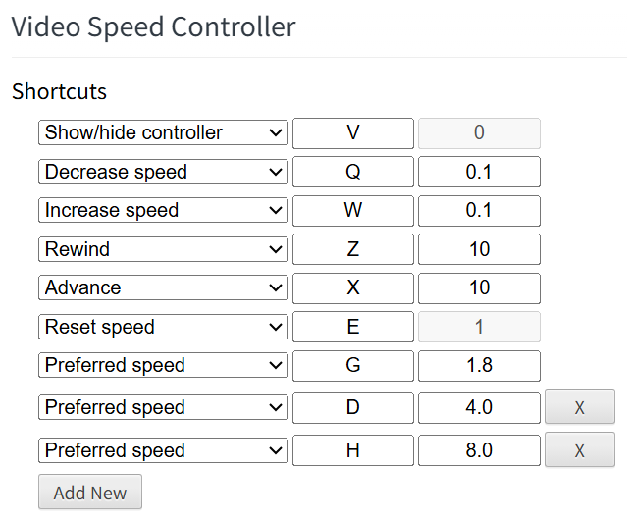Viewport: 627px width, 521px height.
Task: Select the 1.8 preferred speed value
Action: point(479,366)
